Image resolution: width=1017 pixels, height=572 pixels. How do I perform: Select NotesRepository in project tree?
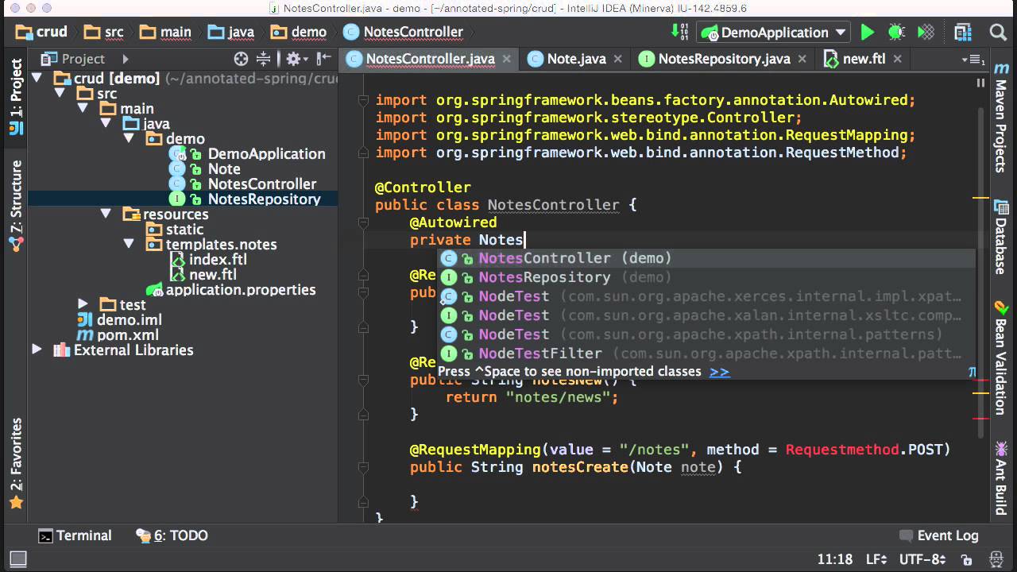pyautogui.click(x=264, y=199)
